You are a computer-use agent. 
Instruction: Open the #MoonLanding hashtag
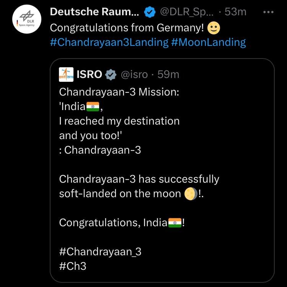click(x=208, y=42)
